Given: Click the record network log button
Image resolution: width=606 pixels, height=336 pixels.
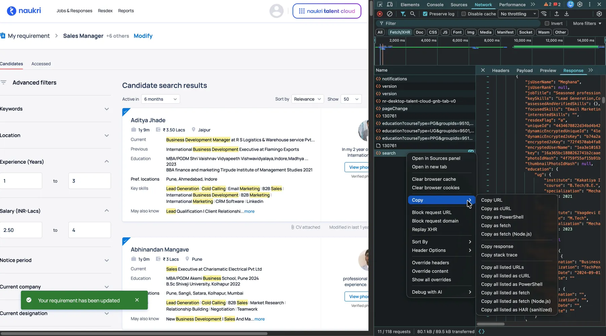Looking at the screenshot, I should (380, 14).
